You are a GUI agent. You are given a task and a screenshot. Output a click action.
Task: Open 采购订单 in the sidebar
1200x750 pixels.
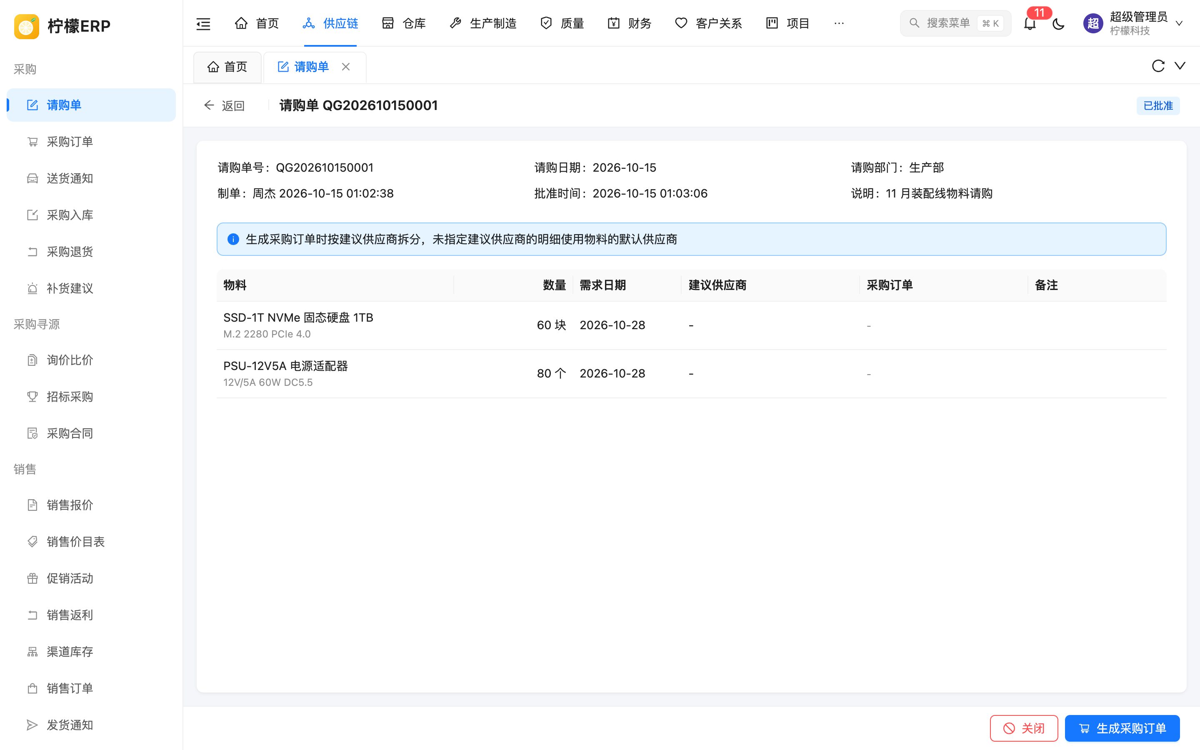[x=91, y=142]
